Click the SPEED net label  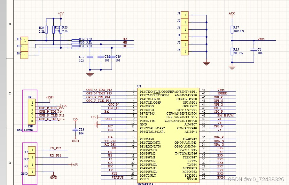222,93
